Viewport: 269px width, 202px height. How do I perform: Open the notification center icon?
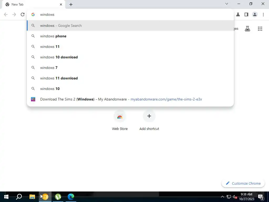point(261,197)
